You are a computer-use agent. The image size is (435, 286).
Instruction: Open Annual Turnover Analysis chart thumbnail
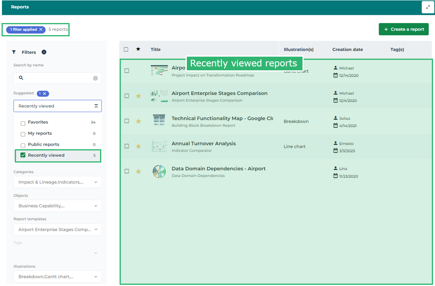click(159, 146)
